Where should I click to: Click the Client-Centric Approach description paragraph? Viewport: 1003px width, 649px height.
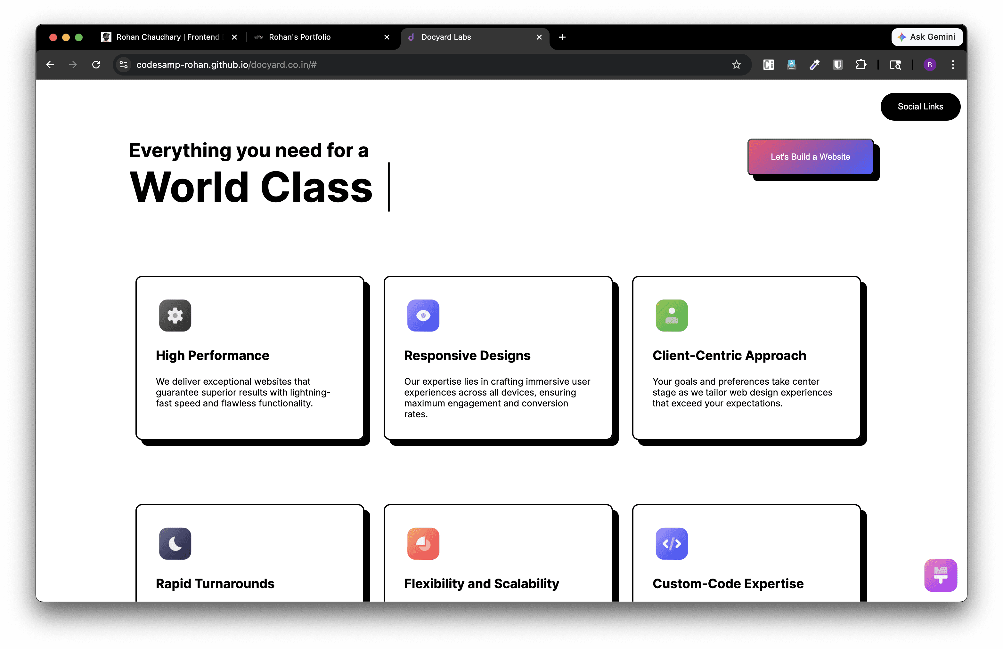(x=743, y=392)
